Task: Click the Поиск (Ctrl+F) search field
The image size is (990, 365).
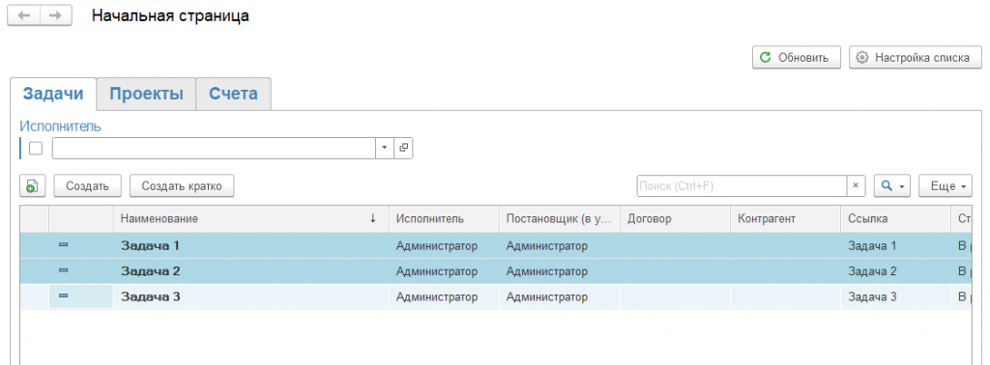Action: (742, 186)
